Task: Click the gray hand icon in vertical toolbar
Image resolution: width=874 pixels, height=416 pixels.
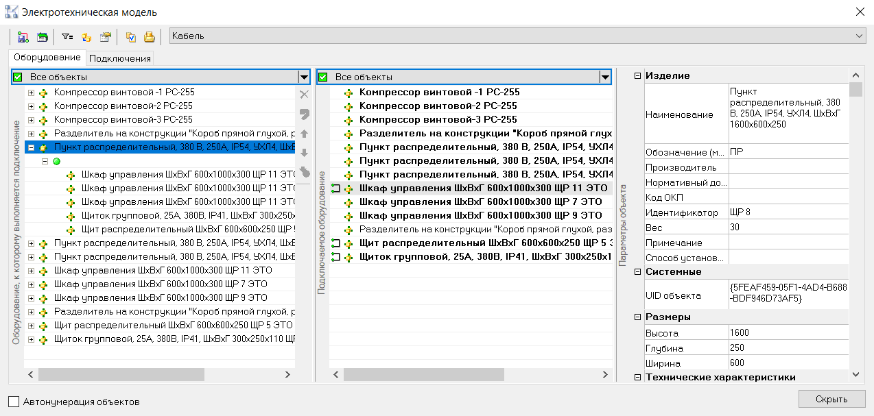Action: pyautogui.click(x=305, y=172)
